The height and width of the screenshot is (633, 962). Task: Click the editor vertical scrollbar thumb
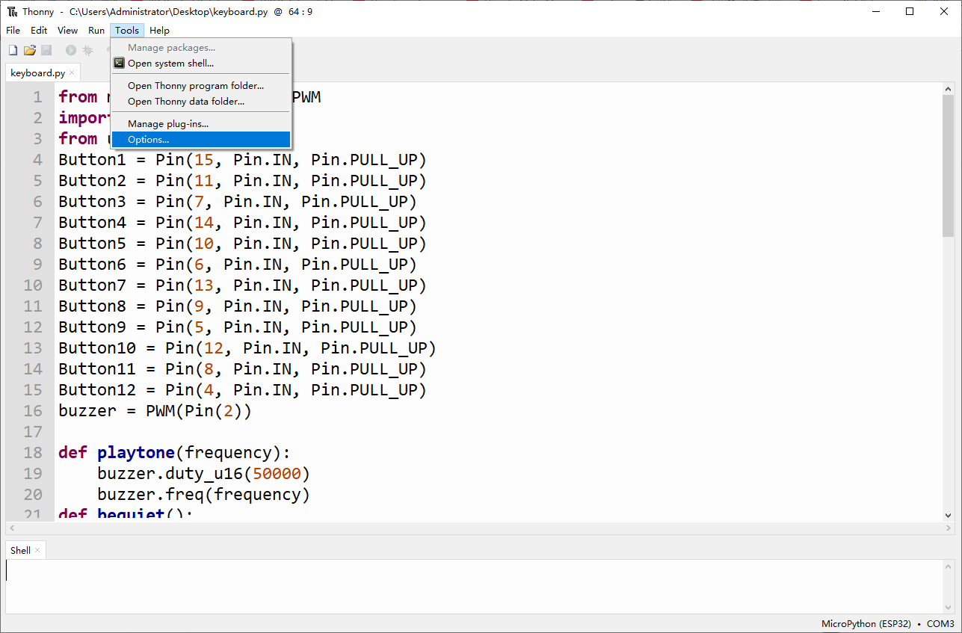(948, 166)
